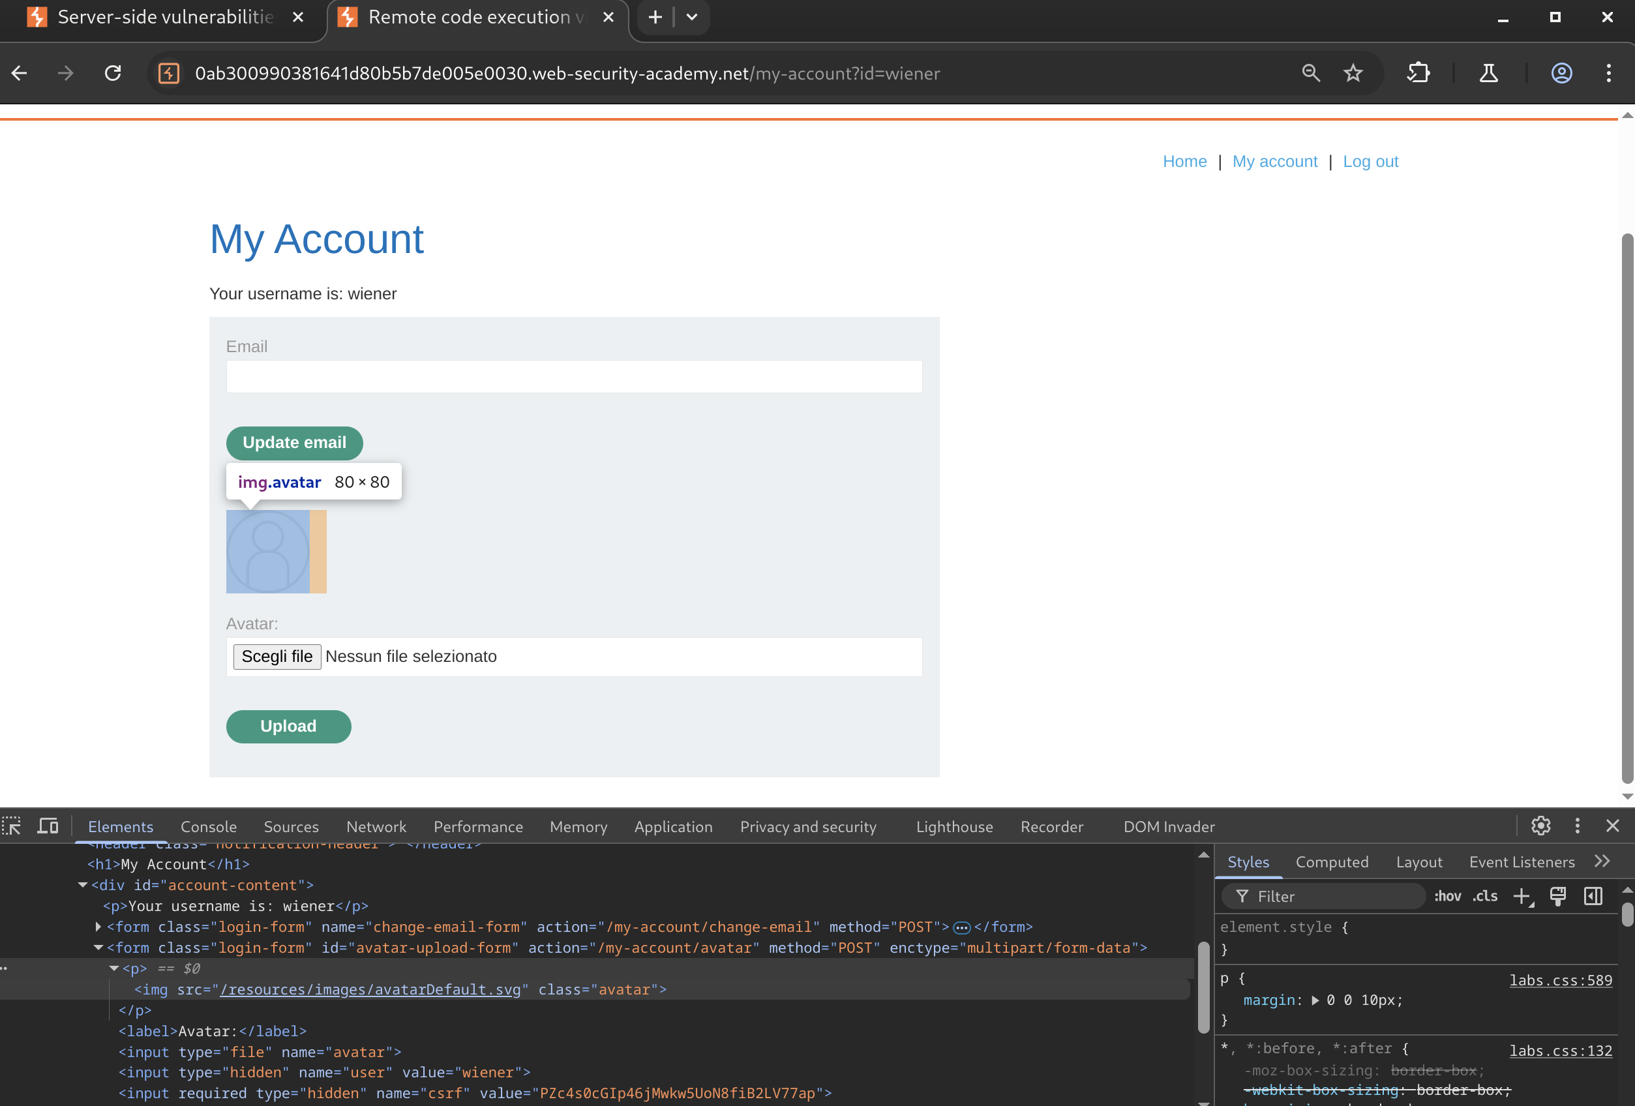
Task: Expand the change-email-form node
Action: click(98, 927)
